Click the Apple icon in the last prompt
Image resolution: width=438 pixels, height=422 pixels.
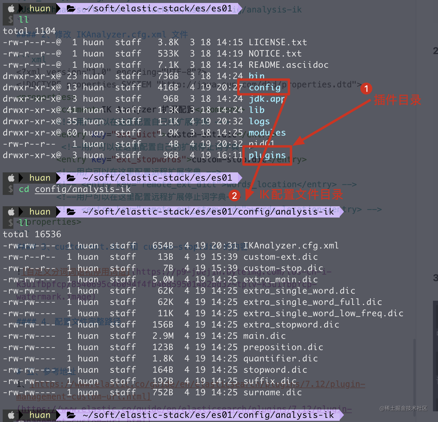pos(11,415)
